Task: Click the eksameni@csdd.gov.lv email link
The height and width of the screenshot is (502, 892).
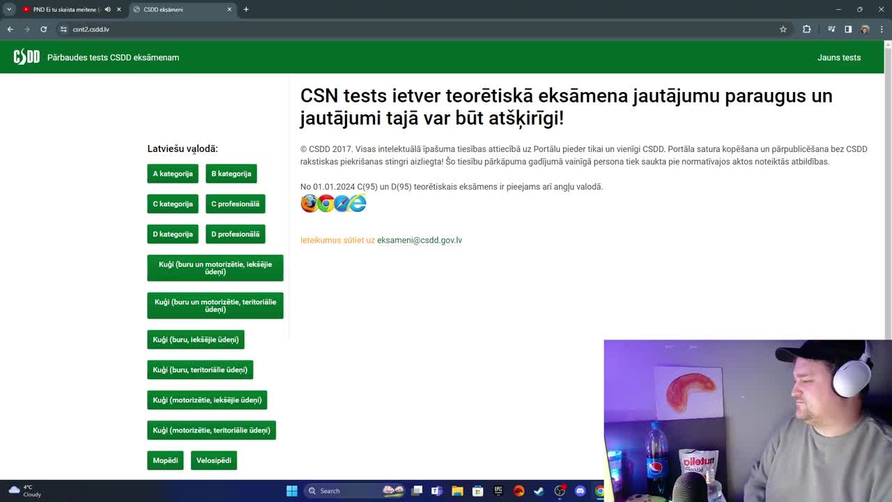Action: [x=419, y=240]
